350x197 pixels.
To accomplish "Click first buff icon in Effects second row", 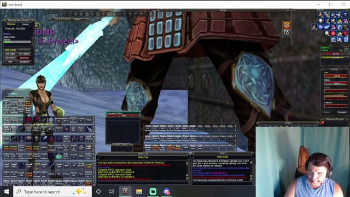I will [x=320, y=21].
